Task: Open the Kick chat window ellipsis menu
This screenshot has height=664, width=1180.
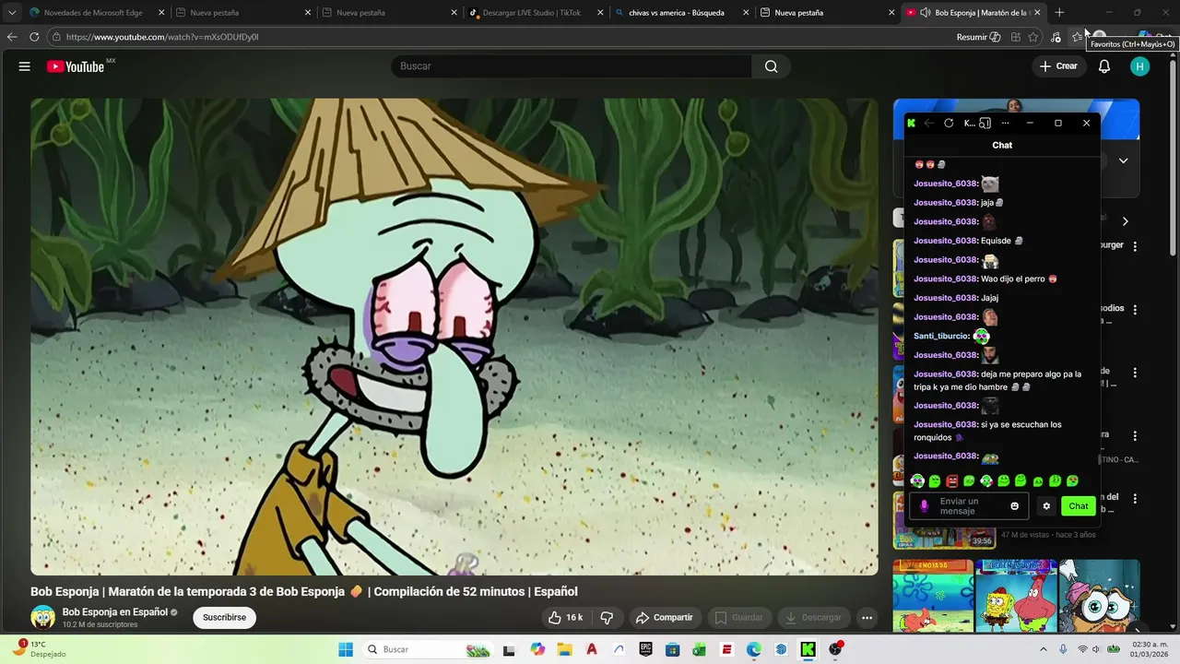Action: 1005,123
